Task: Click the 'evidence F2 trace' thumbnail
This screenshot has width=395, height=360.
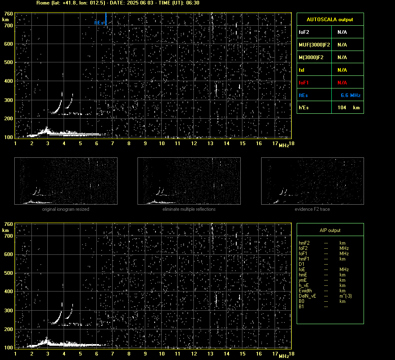Action: point(313,181)
